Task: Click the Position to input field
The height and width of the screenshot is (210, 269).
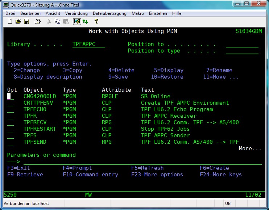Action: [242, 44]
